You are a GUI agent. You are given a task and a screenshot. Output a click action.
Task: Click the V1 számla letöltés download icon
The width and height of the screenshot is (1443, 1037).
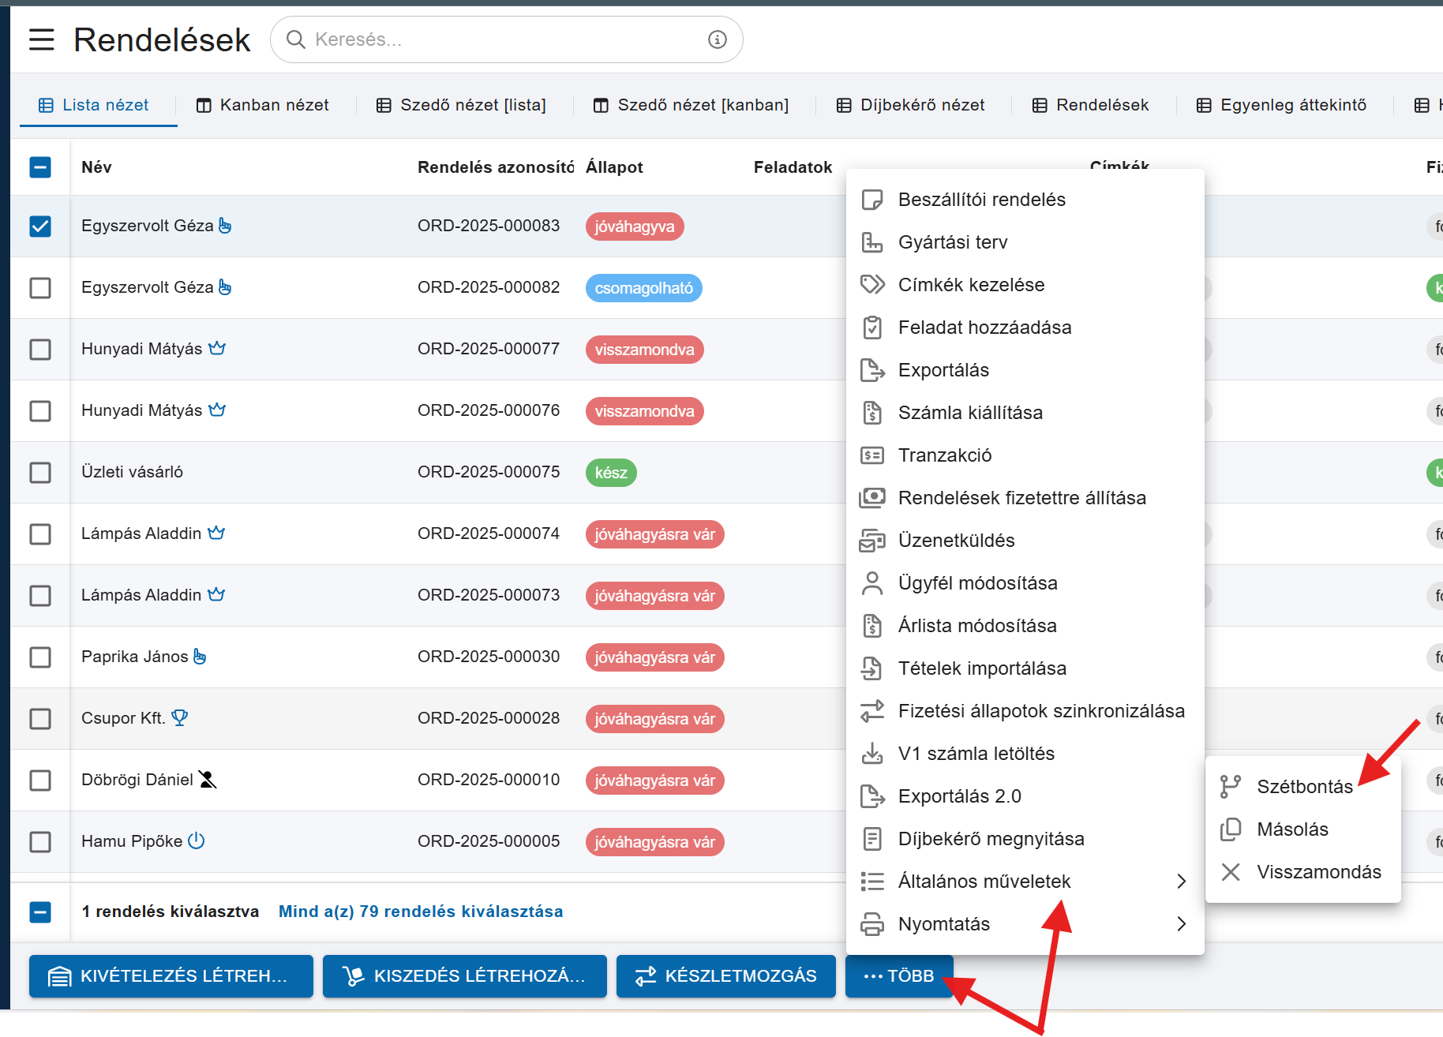point(871,754)
